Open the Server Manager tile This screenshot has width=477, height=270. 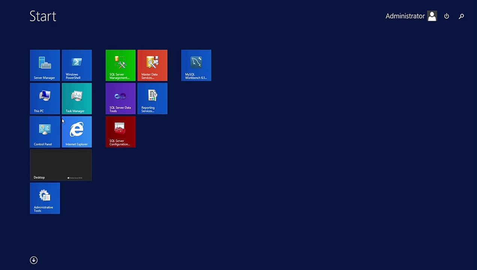[x=45, y=65]
